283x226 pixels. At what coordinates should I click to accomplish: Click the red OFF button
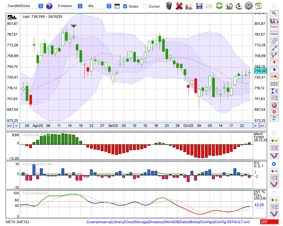[x=269, y=222]
